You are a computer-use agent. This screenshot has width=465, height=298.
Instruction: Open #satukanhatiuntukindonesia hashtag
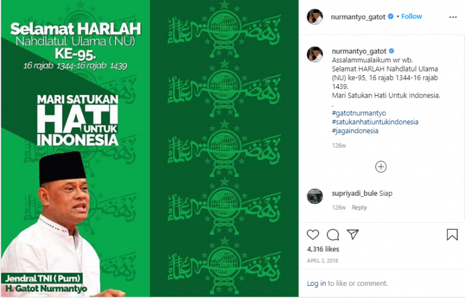tap(375, 122)
